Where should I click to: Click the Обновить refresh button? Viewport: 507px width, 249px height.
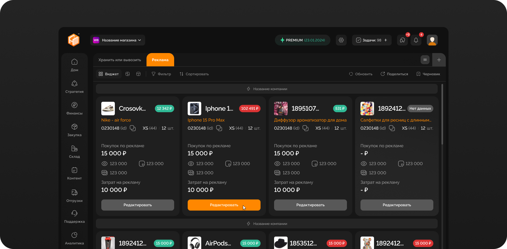[x=360, y=74]
